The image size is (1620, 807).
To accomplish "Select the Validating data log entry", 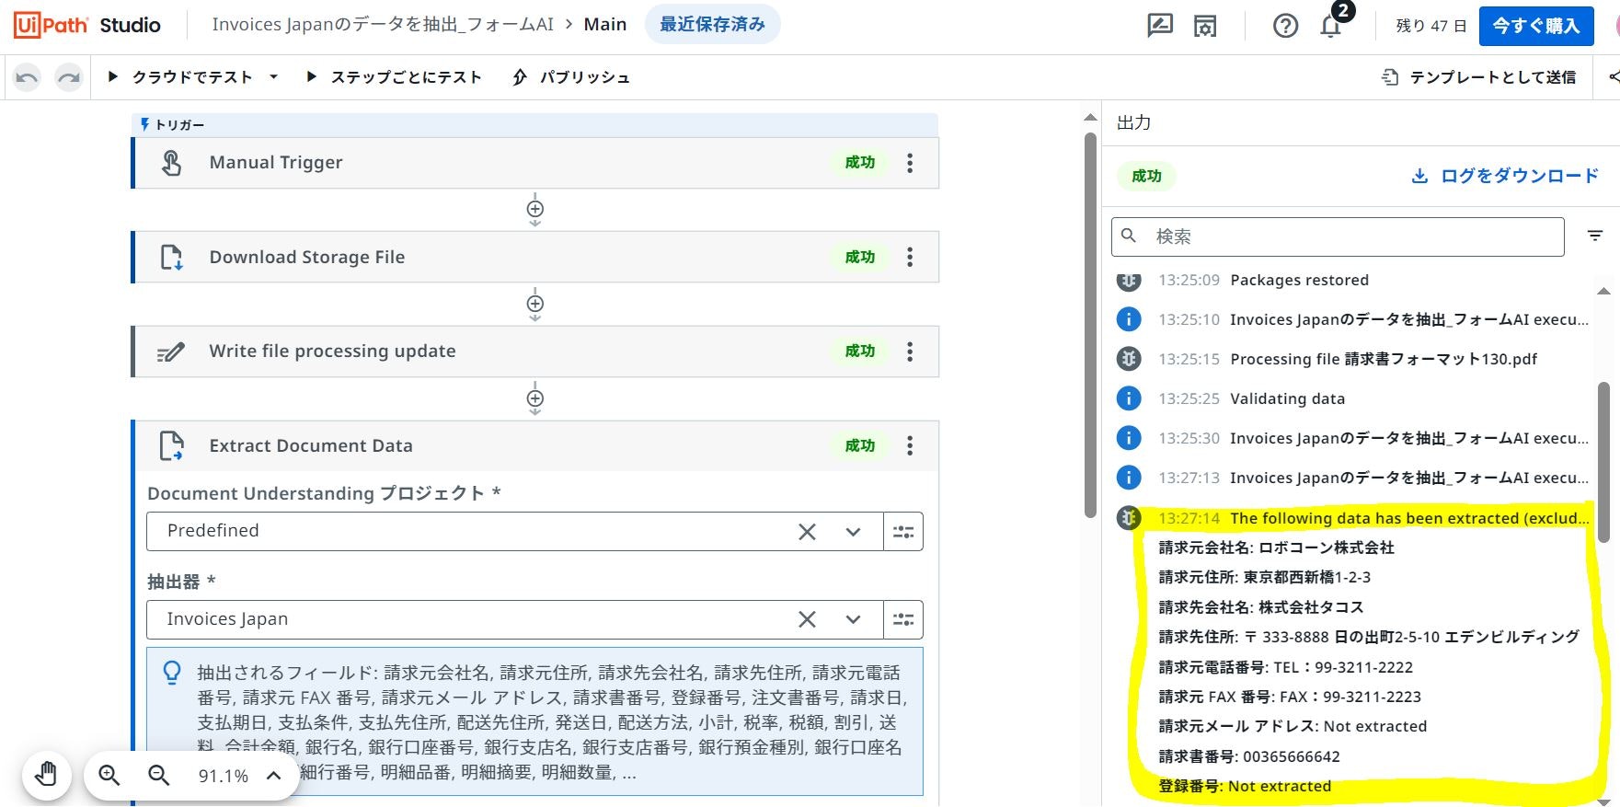I will [1352, 398].
